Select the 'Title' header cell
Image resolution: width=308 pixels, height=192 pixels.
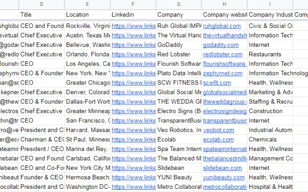click(42, 14)
